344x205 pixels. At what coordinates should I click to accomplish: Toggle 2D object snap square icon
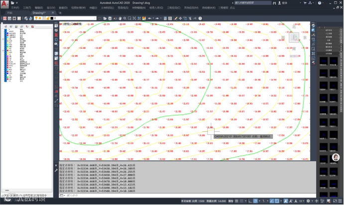click(277, 201)
